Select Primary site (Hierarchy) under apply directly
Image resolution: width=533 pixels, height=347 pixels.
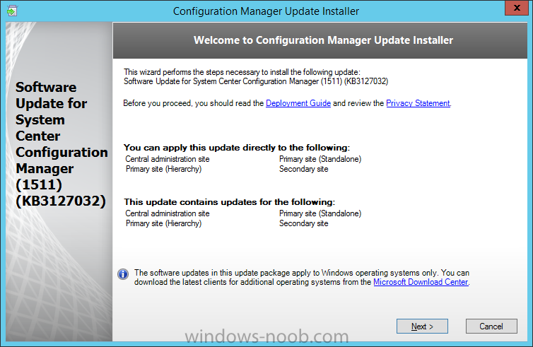tap(163, 169)
